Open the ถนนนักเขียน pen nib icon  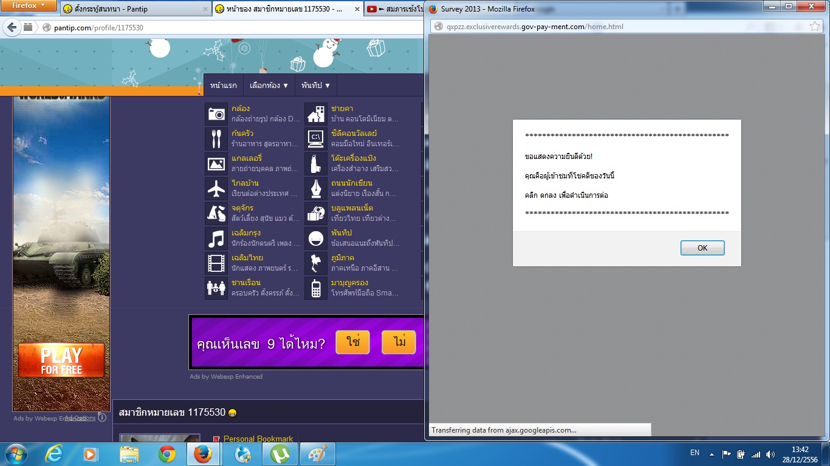(x=316, y=189)
